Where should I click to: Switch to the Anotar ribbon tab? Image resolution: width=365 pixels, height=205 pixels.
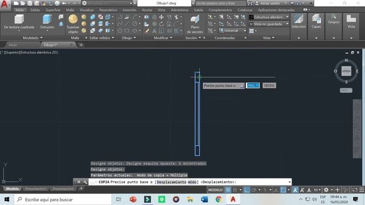[x=147, y=10]
